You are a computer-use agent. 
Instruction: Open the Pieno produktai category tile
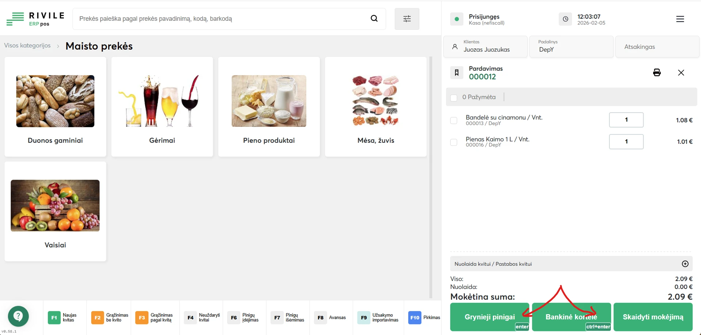(269, 106)
